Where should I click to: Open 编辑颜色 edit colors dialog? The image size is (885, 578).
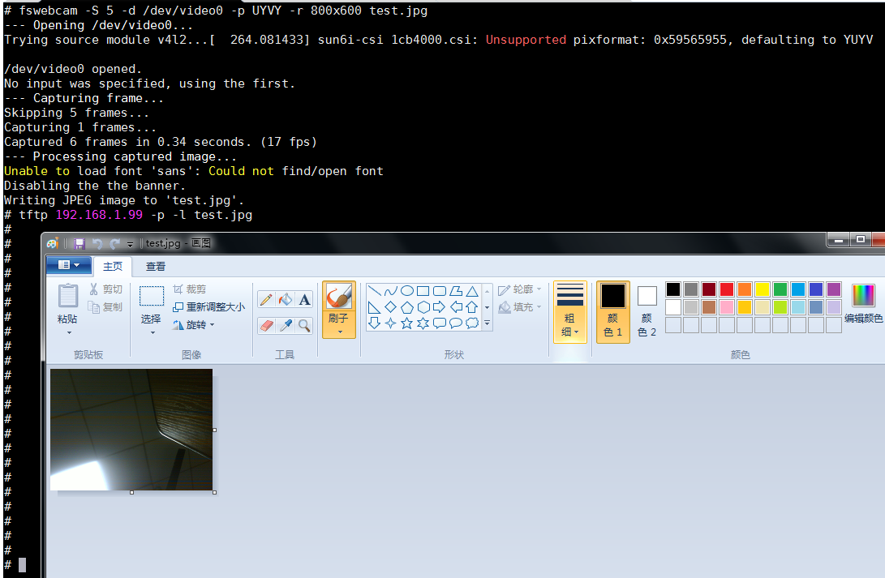tap(863, 303)
